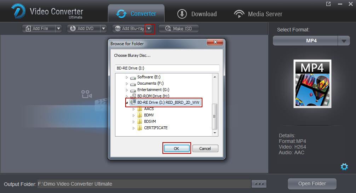Image resolution: width=356 pixels, height=193 pixels.
Task: Switch to the Media Server tab
Action: pos(258,14)
